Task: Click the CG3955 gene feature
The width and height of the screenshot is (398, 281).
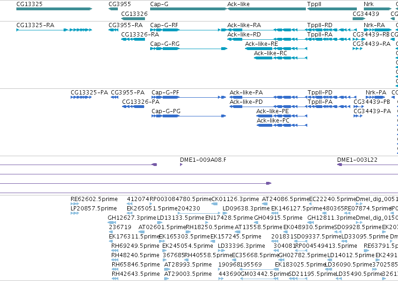Action: pyautogui.click(x=113, y=9)
